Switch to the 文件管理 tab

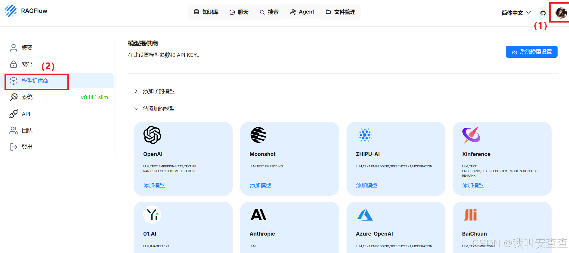point(341,12)
